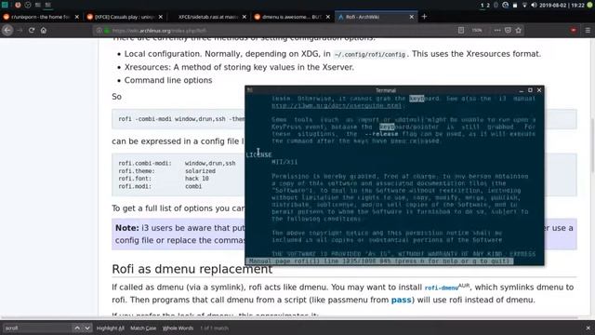The image size is (595, 335).
Task: Bookmark this page with the star
Action: 519,30
